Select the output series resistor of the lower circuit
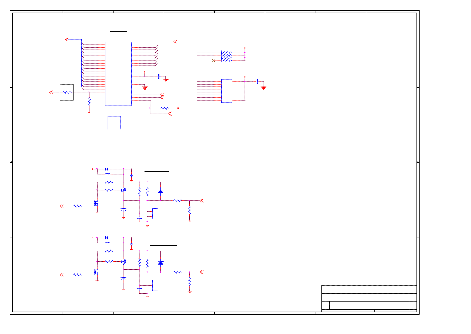Image resolution: width=471 pixels, height=334 pixels. [178, 272]
